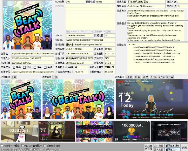Click the 4下载 screenshot download button
Image resolution: width=188 pixels, height=151 pixels.
click(x=154, y=77)
